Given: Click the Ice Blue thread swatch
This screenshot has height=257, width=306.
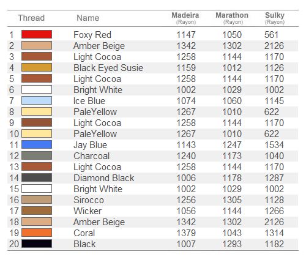Looking at the screenshot, I should point(37,100).
